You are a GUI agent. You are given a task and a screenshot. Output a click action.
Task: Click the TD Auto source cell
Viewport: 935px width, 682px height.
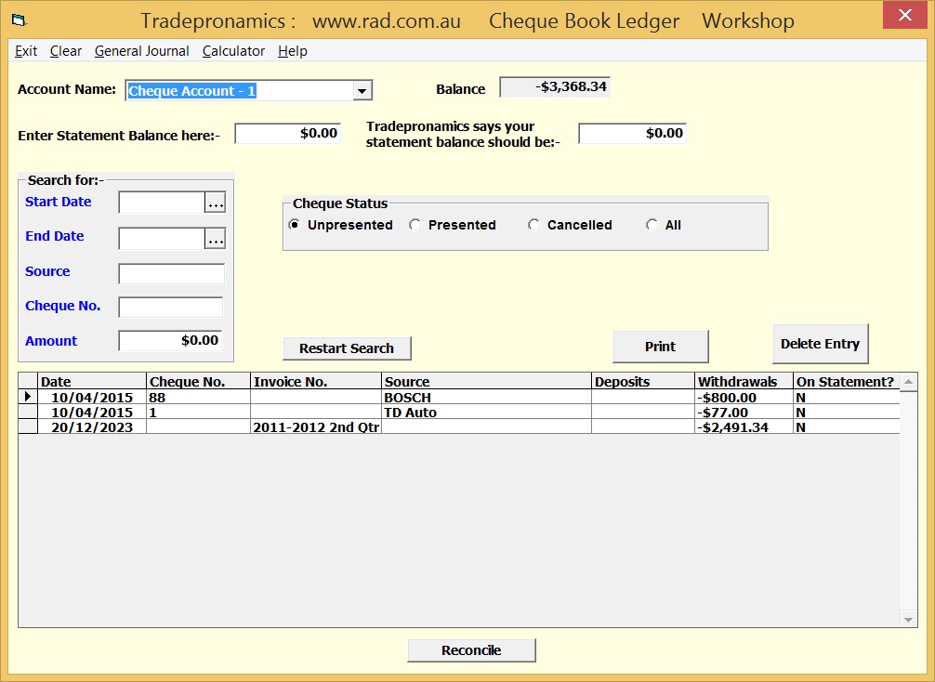coord(487,412)
